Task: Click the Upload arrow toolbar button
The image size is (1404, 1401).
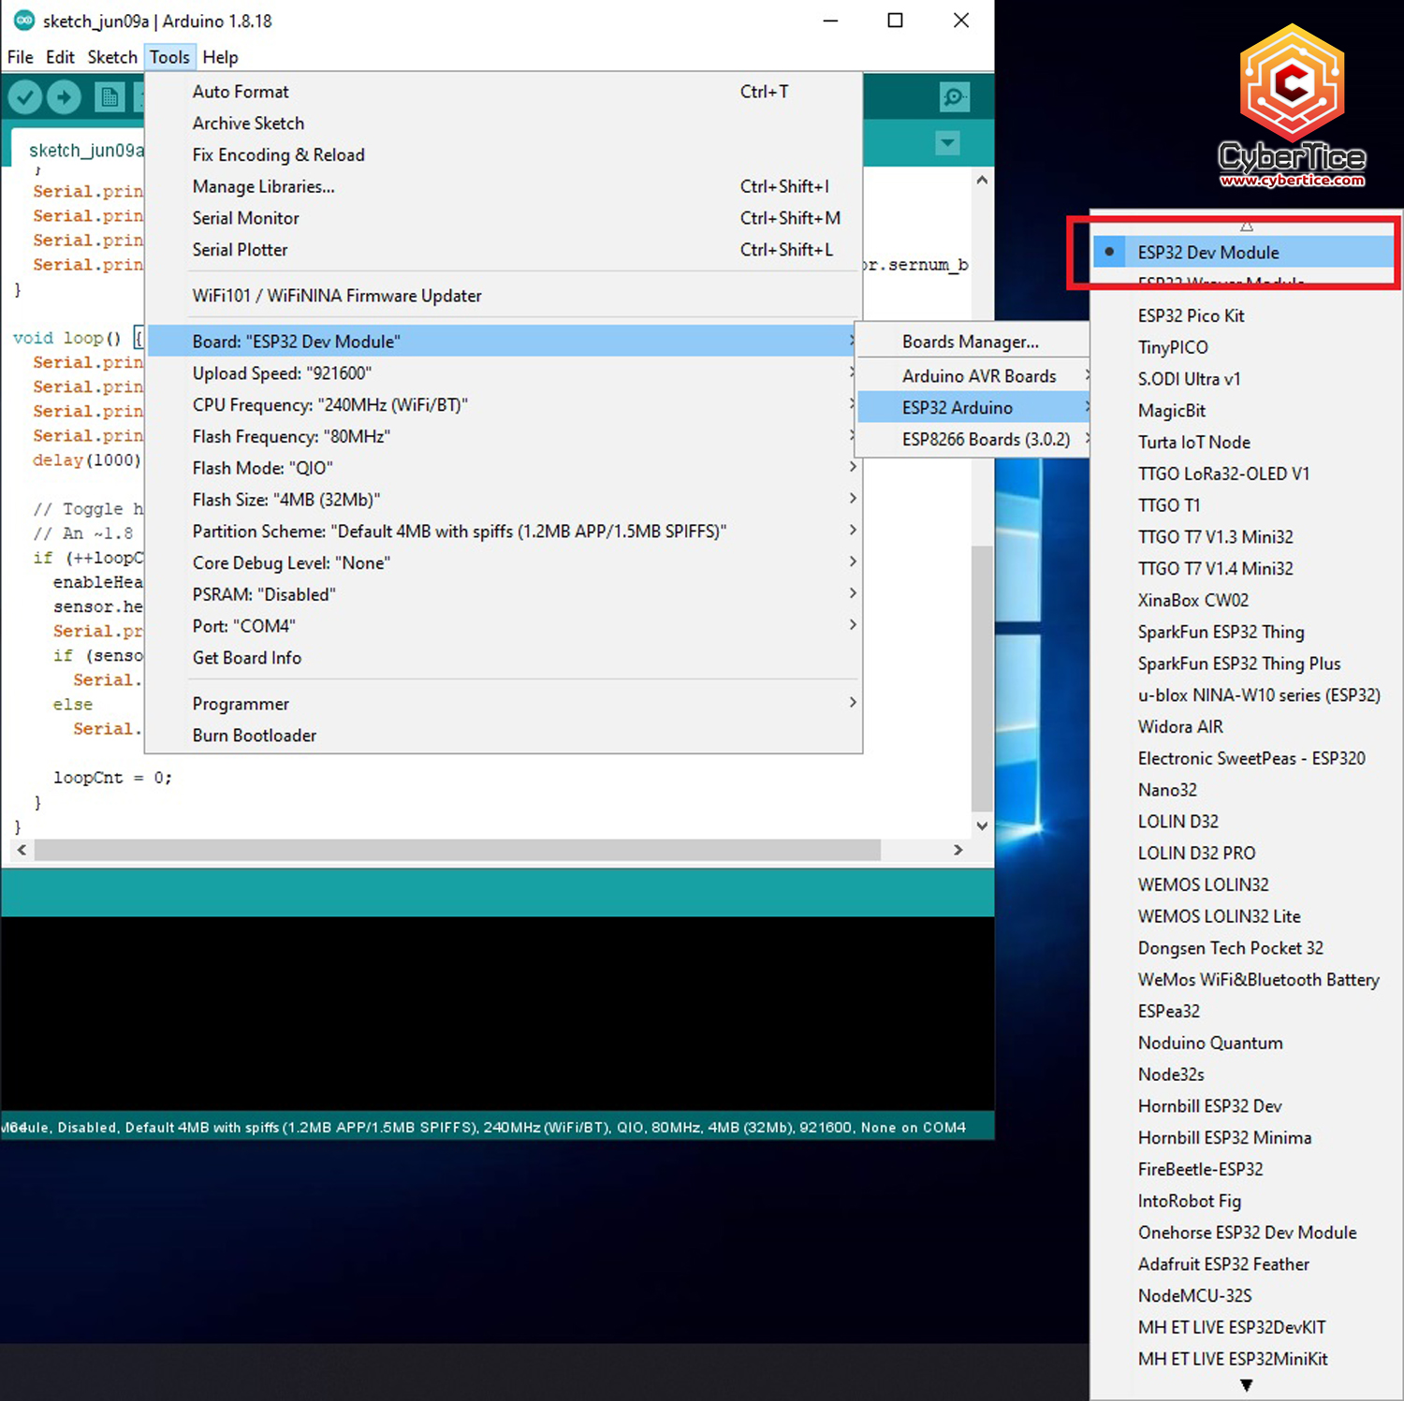Action: pyautogui.click(x=64, y=97)
